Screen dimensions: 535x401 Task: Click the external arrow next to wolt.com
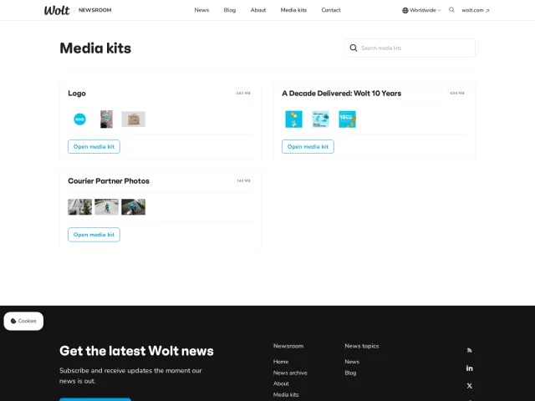[x=487, y=11]
